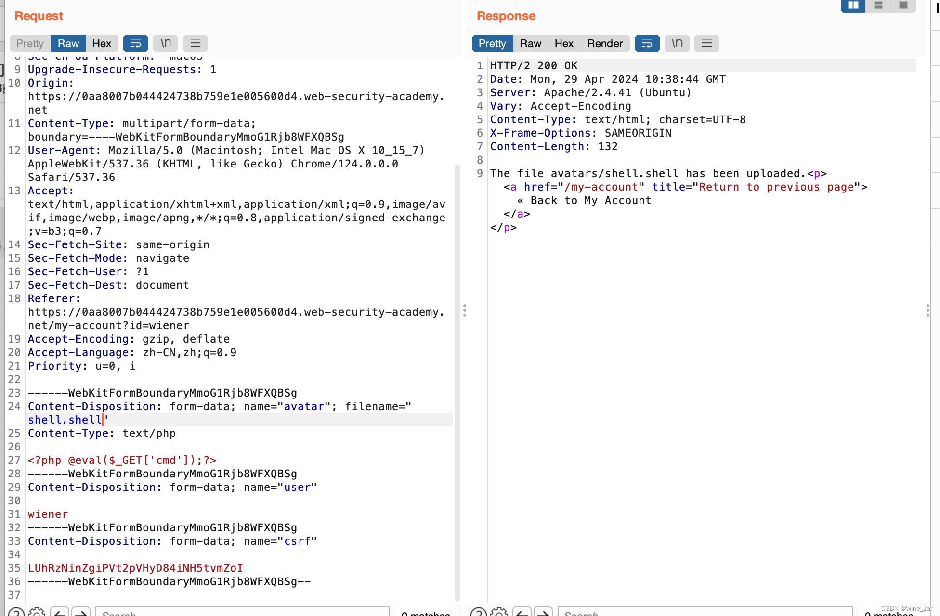This screenshot has width=940, height=616.
Task: Click the 'Priority: u=0, i' header
Action: [x=81, y=366]
